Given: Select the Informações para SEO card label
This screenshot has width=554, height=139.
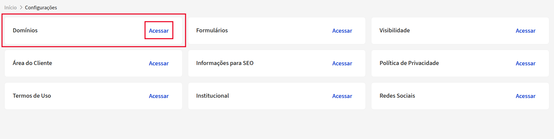Looking at the screenshot, I should (x=225, y=63).
